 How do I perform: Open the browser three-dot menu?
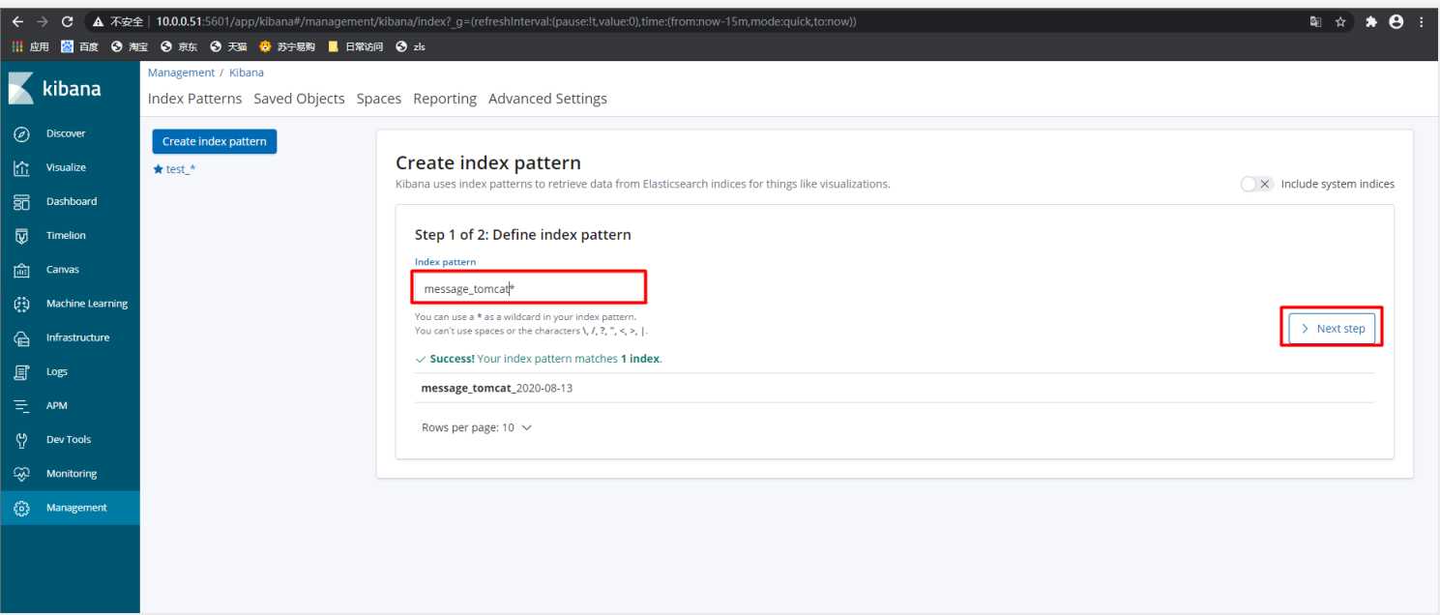[x=1421, y=21]
